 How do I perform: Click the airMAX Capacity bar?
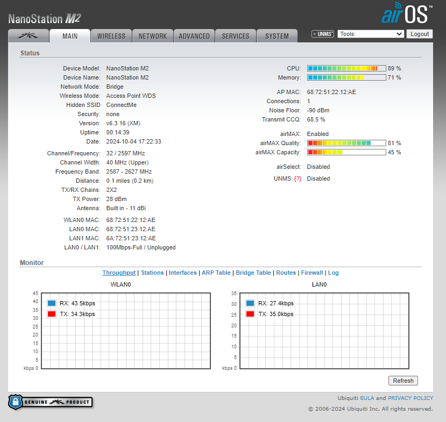point(346,152)
